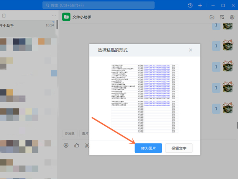Open the chat history search icon
The height and width of the screenshot is (179, 238).
[222, 17]
